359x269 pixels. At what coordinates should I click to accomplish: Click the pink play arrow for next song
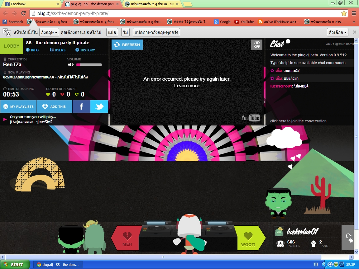tap(5, 119)
